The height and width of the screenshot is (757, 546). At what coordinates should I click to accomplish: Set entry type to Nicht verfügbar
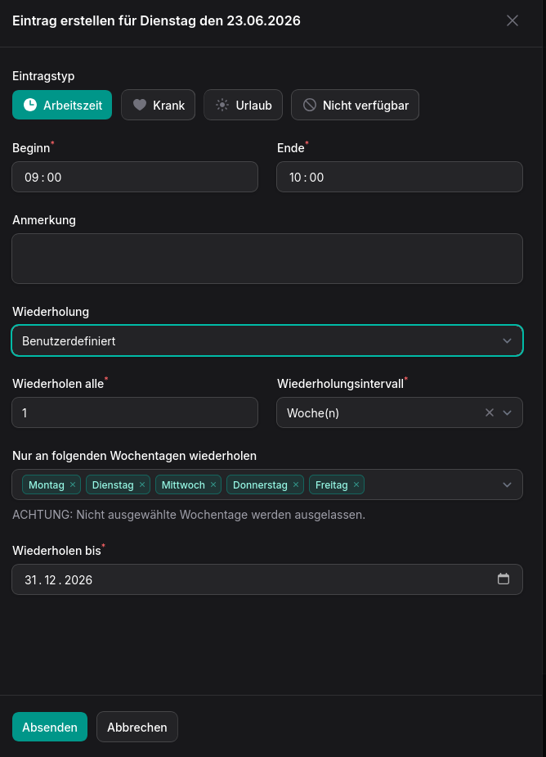[x=355, y=105]
